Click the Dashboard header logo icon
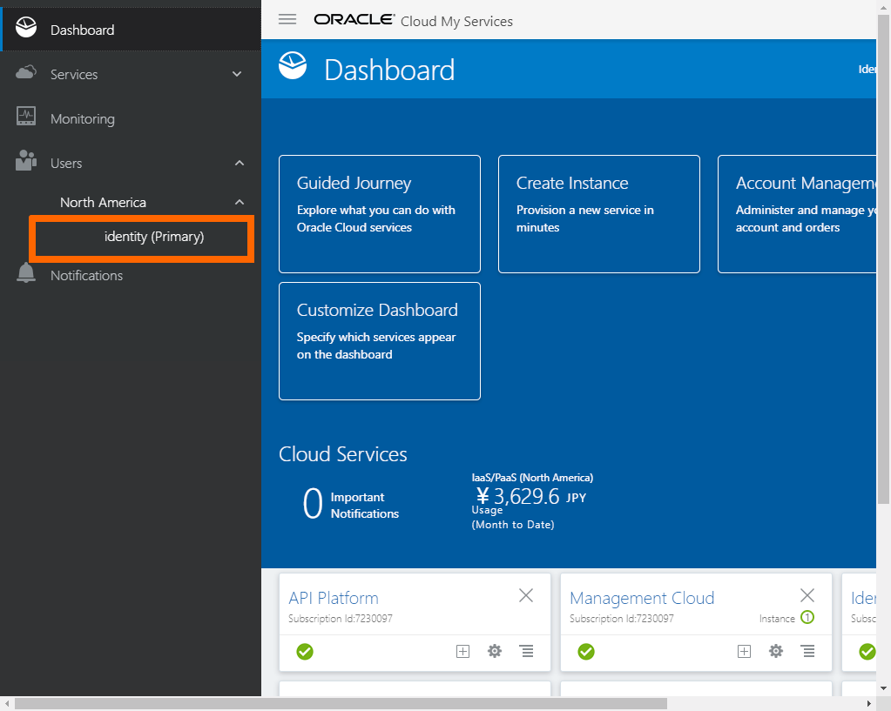Screen dimensions: 891x711 point(293,65)
